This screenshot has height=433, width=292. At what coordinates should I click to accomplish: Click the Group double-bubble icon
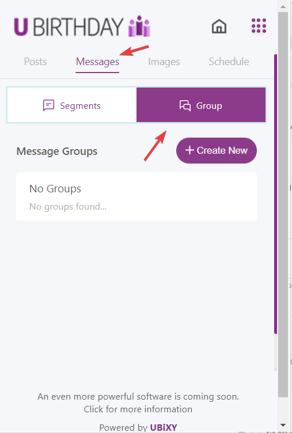pos(185,105)
